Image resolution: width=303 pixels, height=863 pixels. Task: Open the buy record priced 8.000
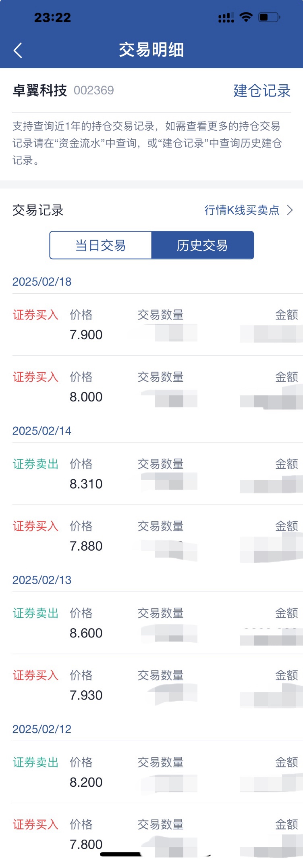click(158, 387)
